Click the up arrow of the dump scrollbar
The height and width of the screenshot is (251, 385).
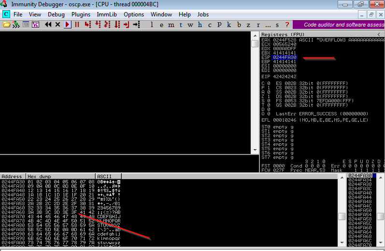342,177
